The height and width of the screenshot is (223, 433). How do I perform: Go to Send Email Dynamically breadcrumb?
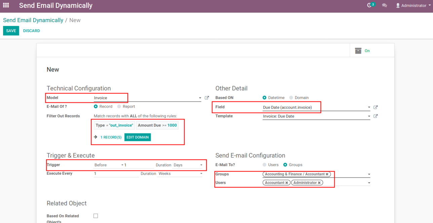(x=33, y=20)
